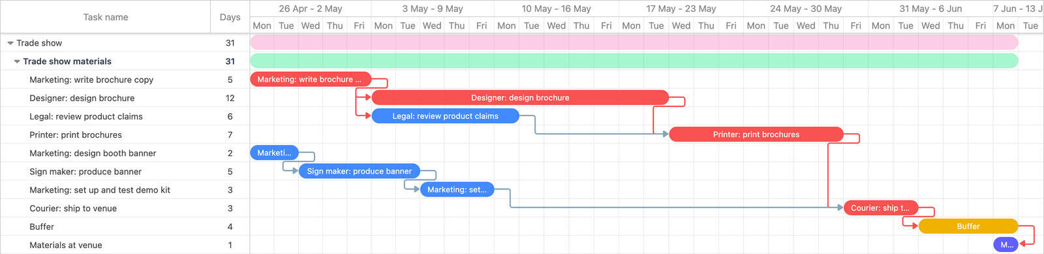Select the Trade show materials row name

pyautogui.click(x=67, y=61)
